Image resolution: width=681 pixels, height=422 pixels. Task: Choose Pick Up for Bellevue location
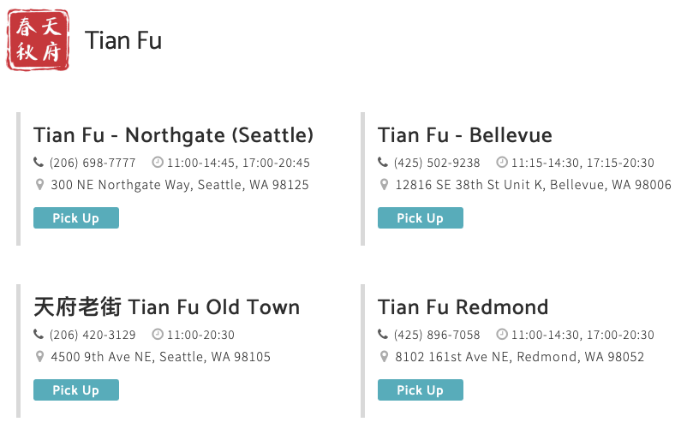[x=421, y=217]
